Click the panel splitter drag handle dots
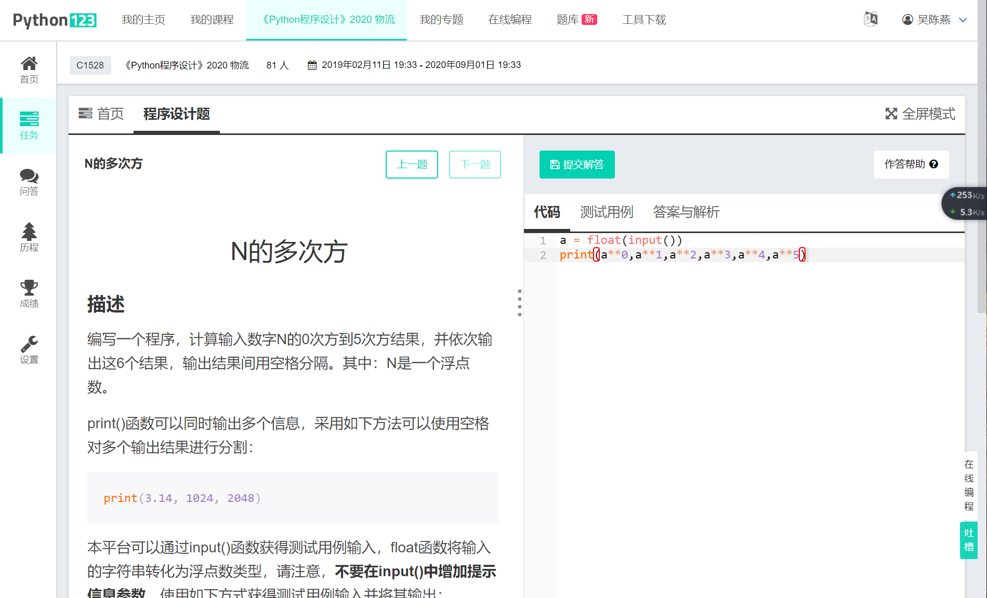This screenshot has height=598, width=987. 520,303
